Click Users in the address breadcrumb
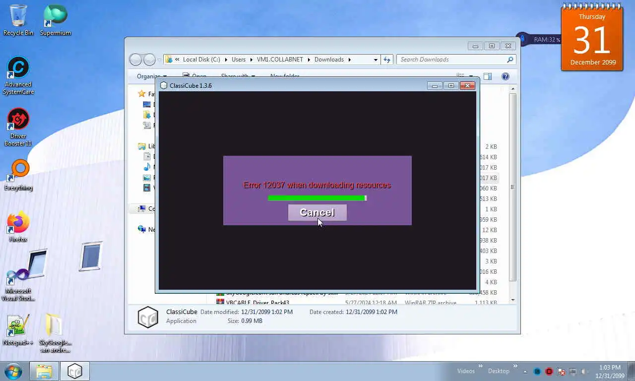The height and width of the screenshot is (381, 635). (x=239, y=60)
